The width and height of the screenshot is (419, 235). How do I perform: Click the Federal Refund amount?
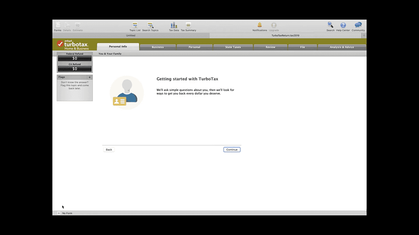pos(74,58)
